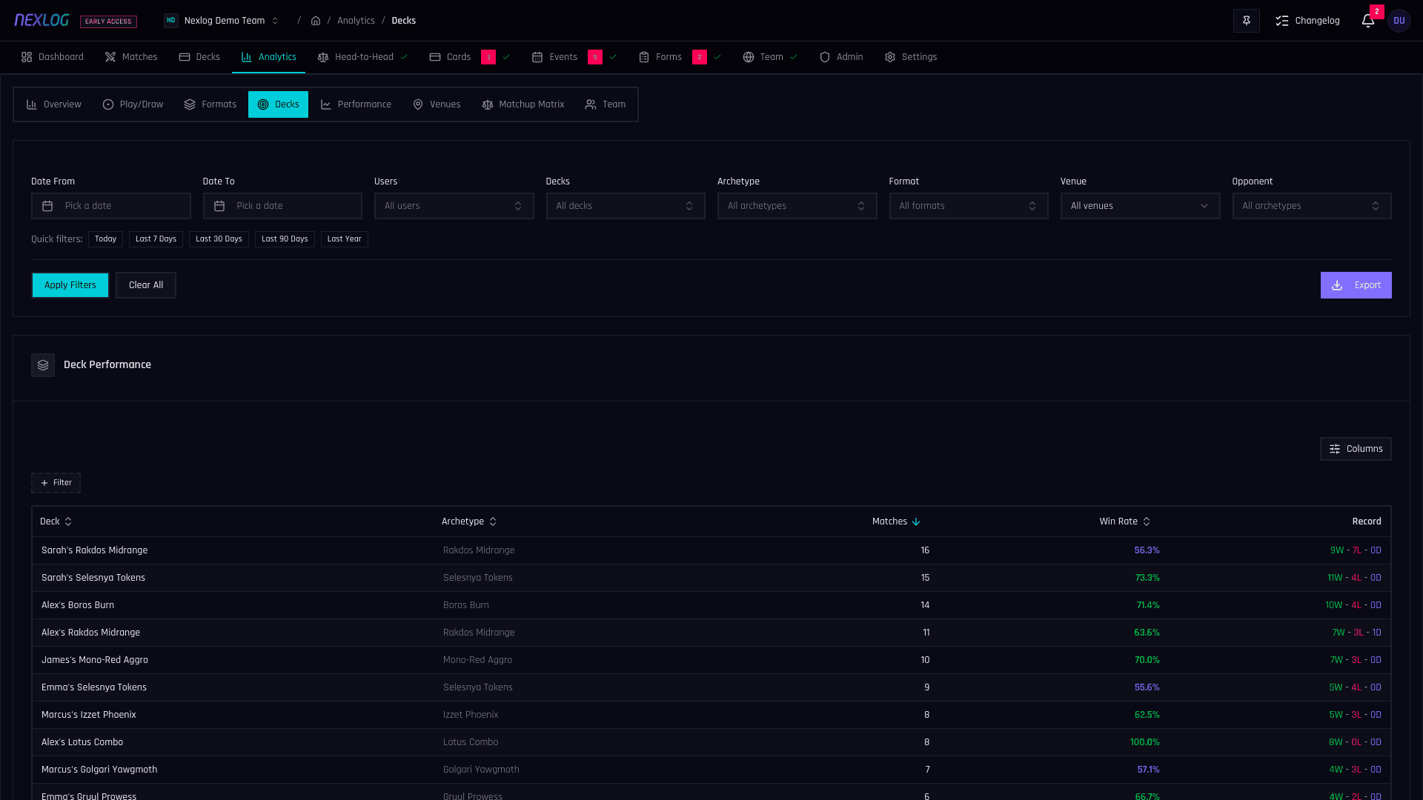The image size is (1423, 800).
Task: Open the Nexlog Demo Team switcher
Action: click(x=222, y=21)
